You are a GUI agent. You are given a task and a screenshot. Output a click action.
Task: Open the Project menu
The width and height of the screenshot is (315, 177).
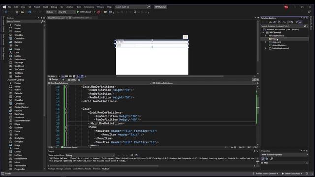click(x=37, y=7)
